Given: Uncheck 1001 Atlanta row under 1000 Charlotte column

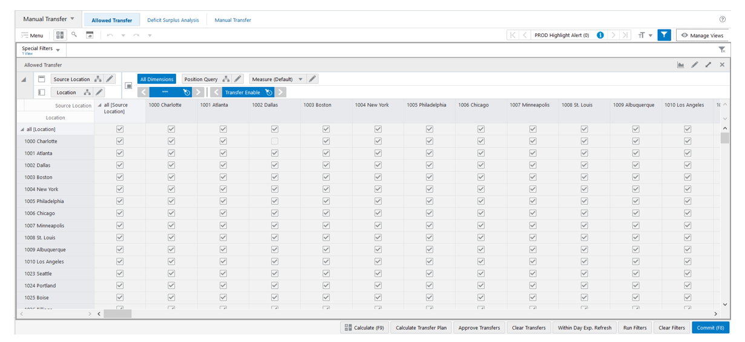Looking at the screenshot, I should click(x=171, y=153).
